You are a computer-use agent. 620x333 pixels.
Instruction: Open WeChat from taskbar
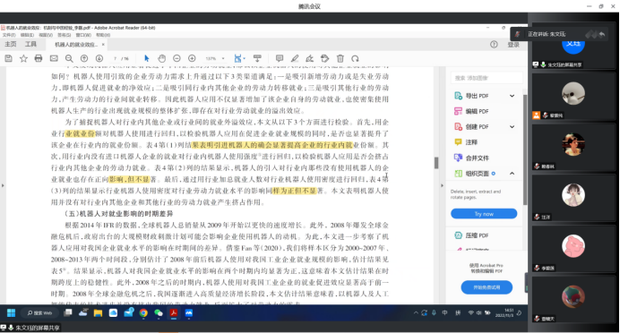click(159, 312)
